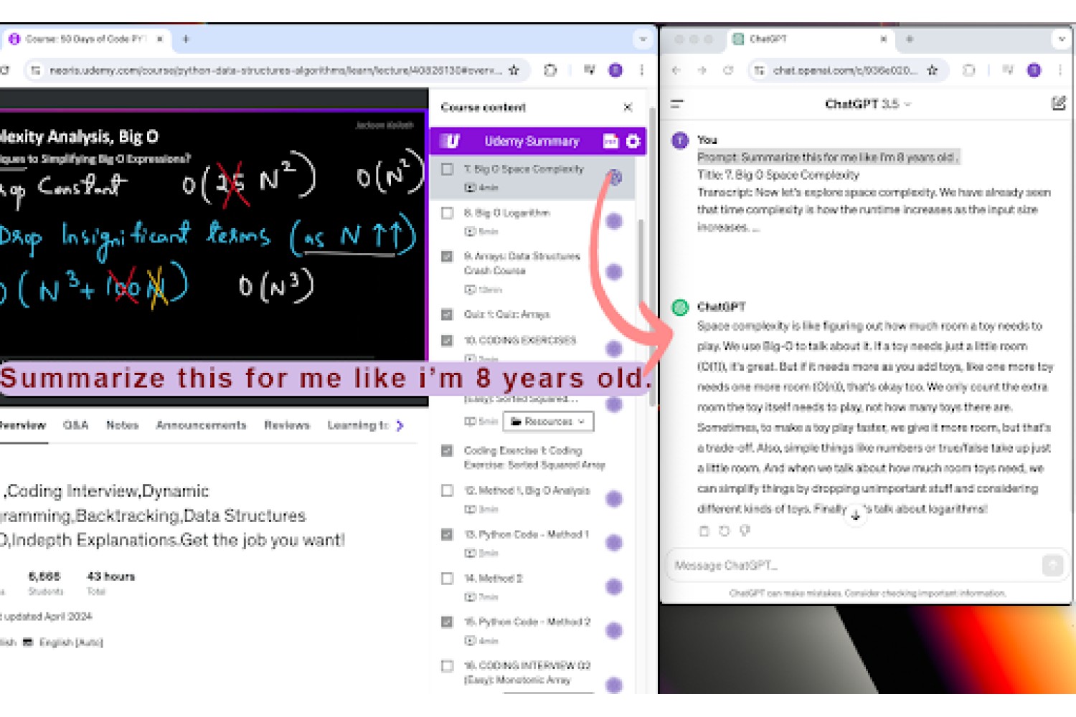Click the Udemy address bar URL
Image resolution: width=1076 pixels, height=717 pixels.
tap(275, 70)
